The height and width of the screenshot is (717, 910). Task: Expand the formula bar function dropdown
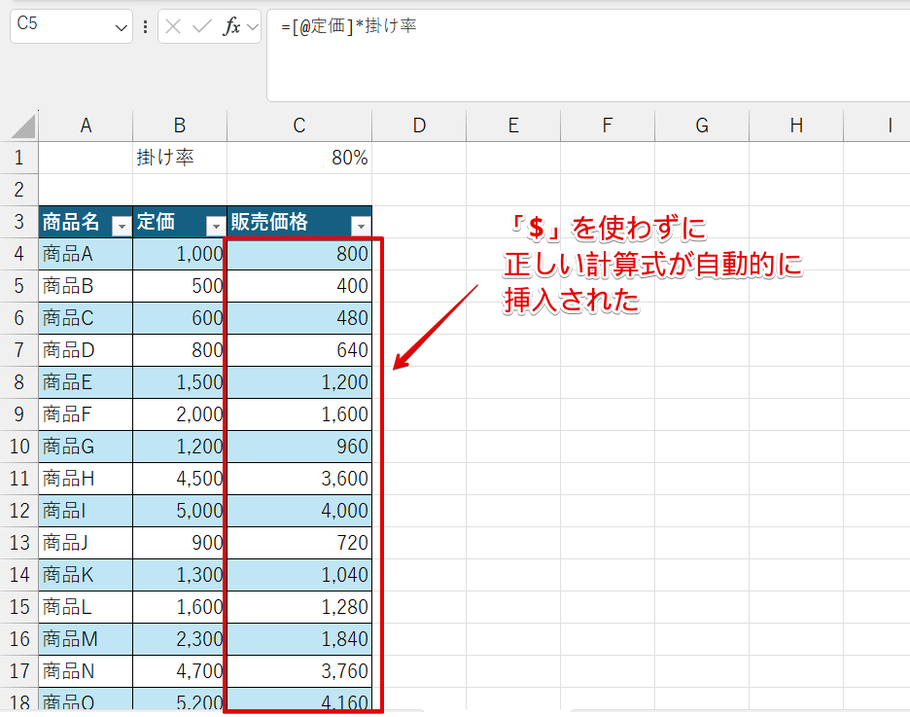coord(253,26)
